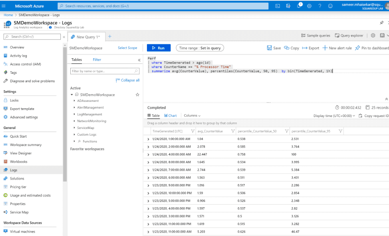Show results in Table view

(x=154, y=115)
